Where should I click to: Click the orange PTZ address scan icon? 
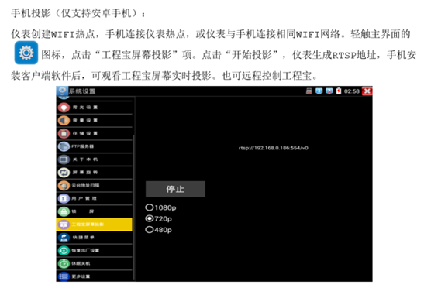(x=64, y=185)
